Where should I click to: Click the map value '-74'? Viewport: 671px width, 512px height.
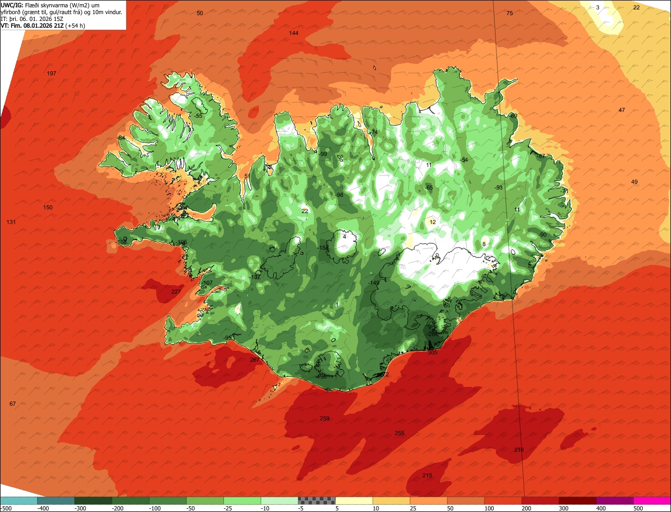coord(374,132)
